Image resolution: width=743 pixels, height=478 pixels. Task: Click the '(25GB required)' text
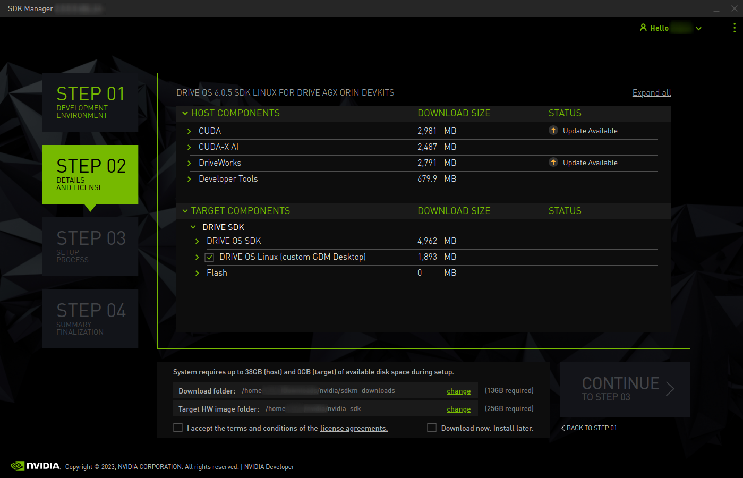(509, 408)
